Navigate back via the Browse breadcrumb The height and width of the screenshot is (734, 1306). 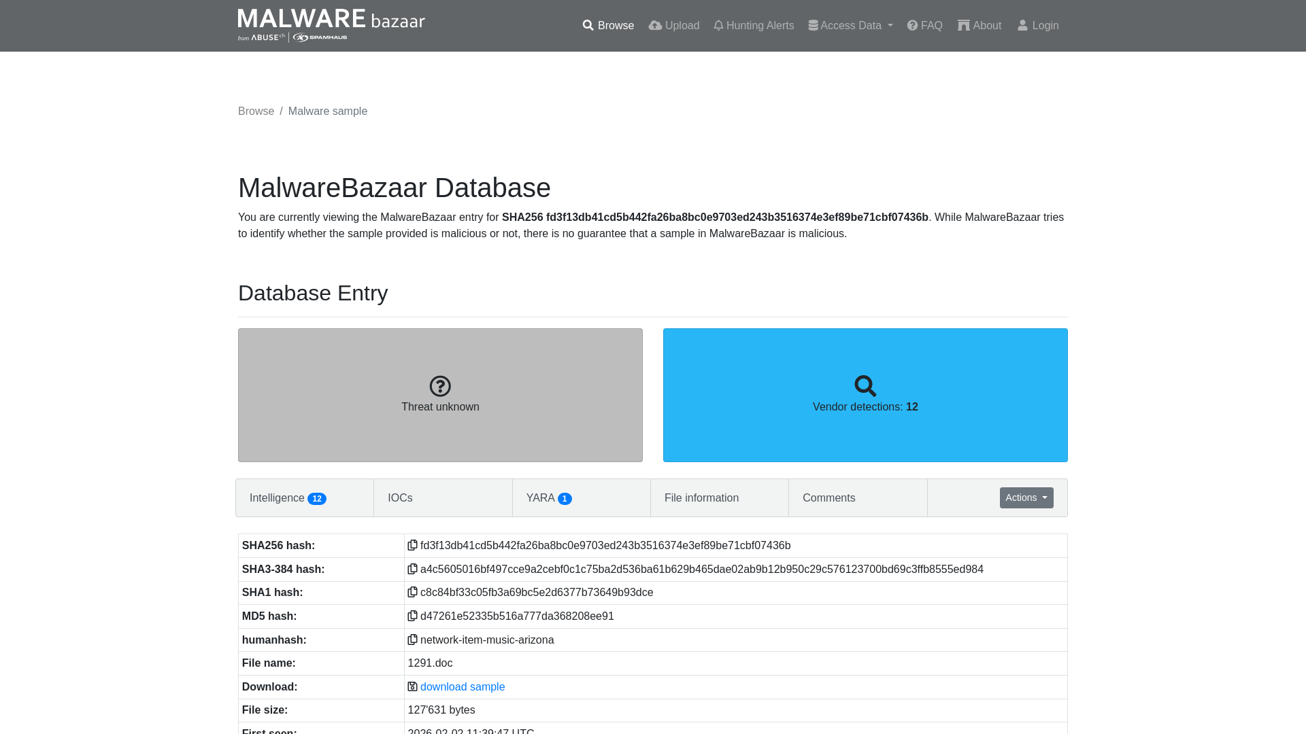[256, 111]
